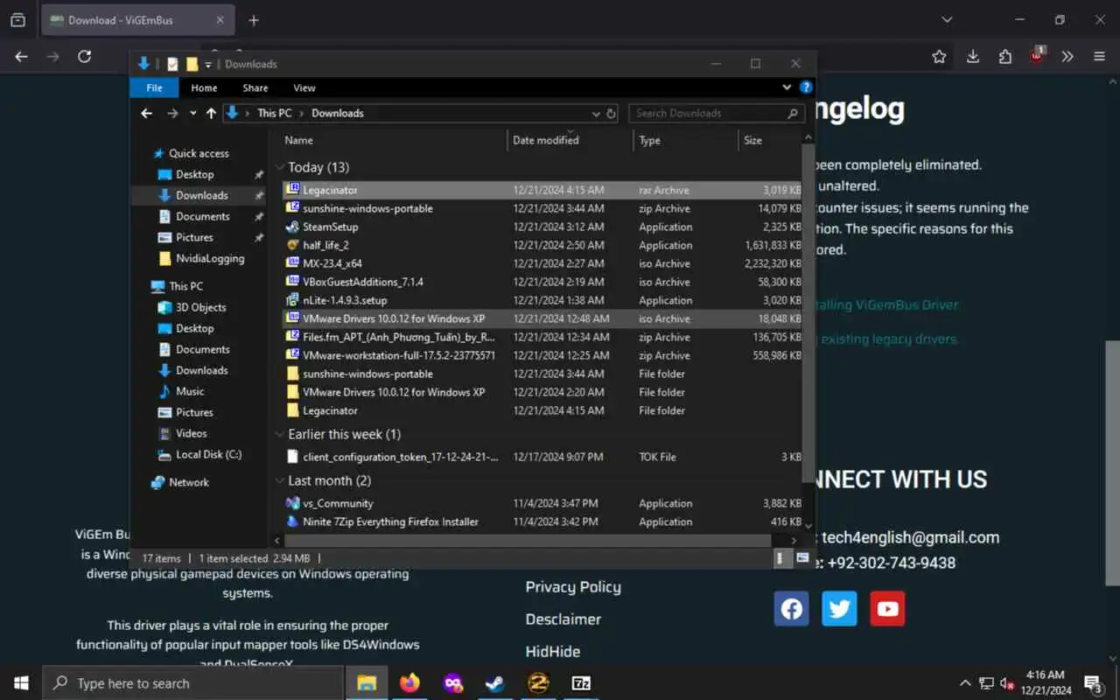Collapse the Last month (2) group
Image resolution: width=1120 pixels, height=700 pixels.
pos(281,480)
